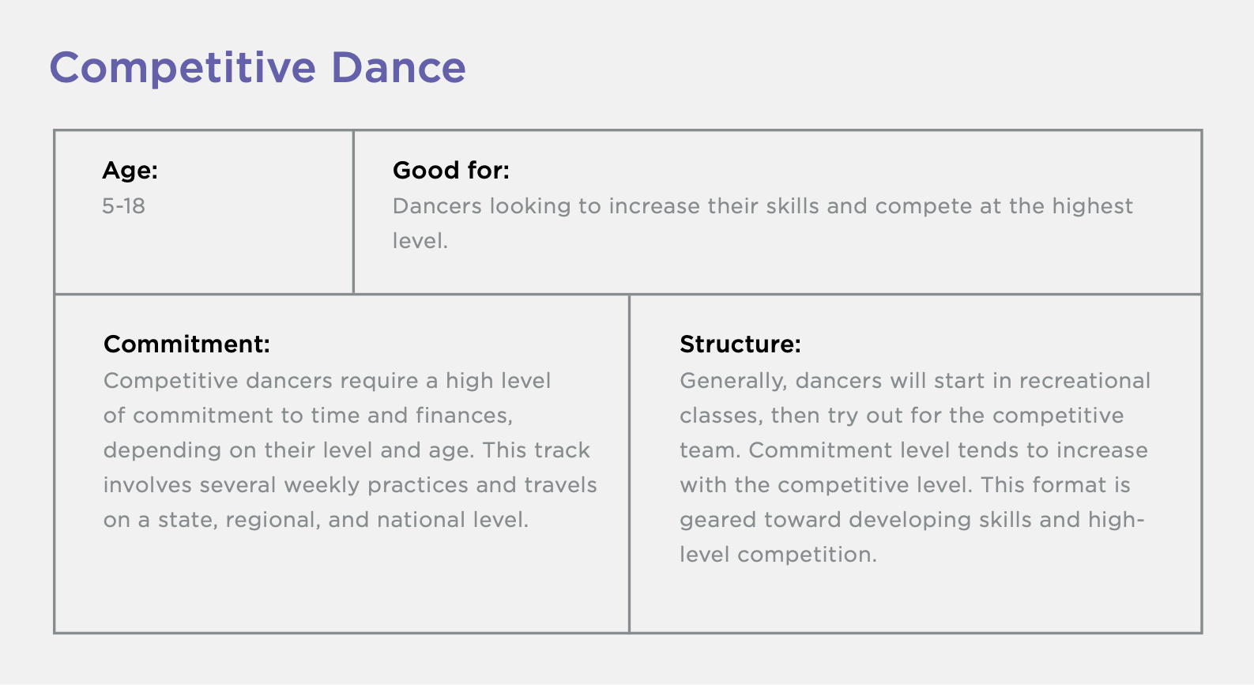Click the Commitment: heading
The width and height of the screenshot is (1254, 685).
coord(186,344)
